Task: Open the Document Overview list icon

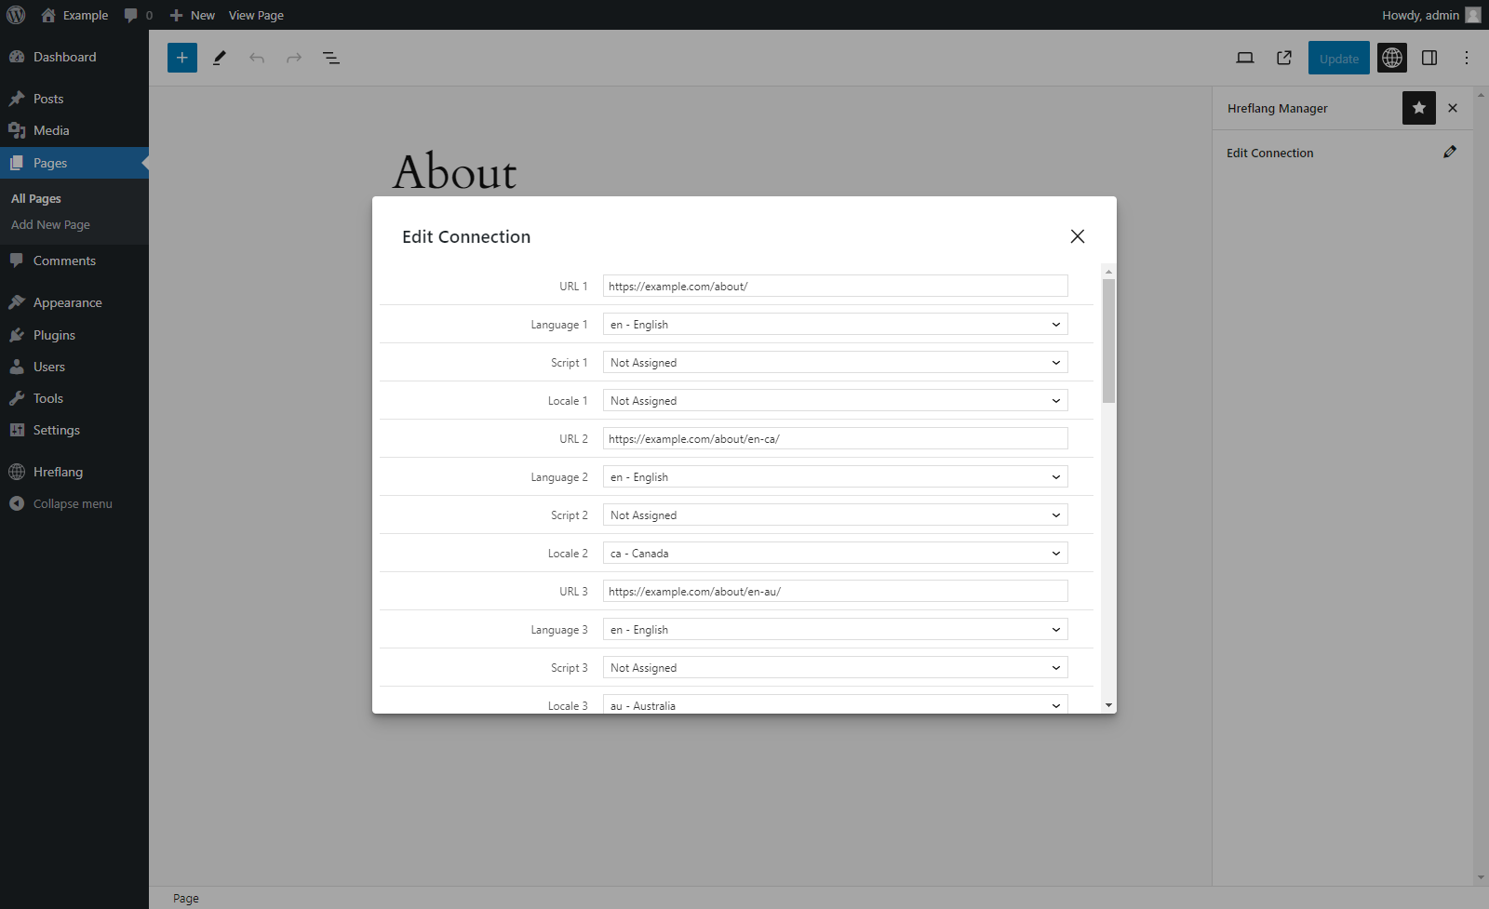Action: click(330, 58)
